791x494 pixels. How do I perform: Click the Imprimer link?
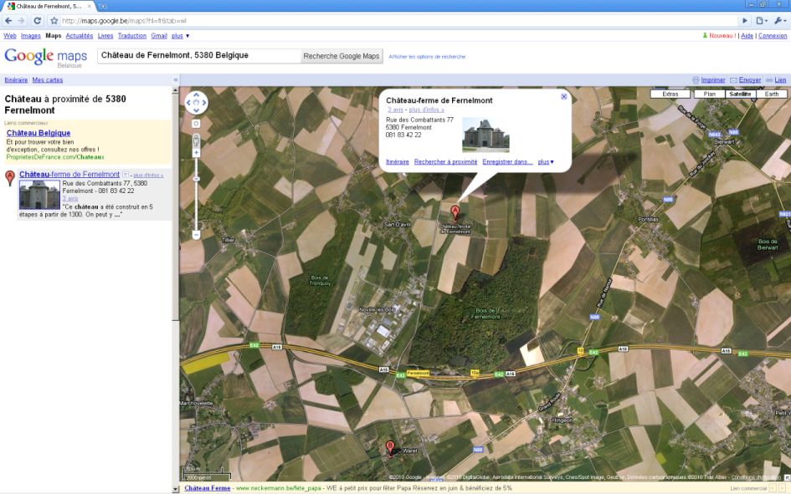[713, 80]
